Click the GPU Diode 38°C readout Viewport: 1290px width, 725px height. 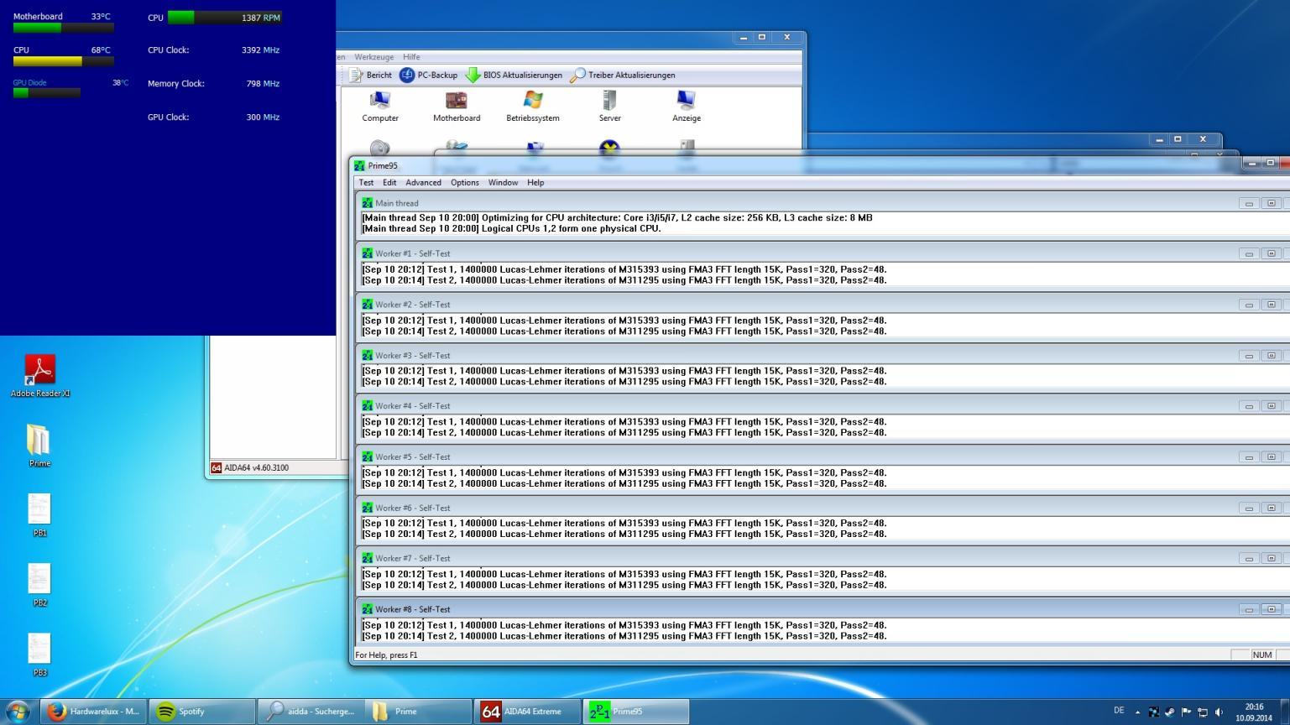(121, 82)
